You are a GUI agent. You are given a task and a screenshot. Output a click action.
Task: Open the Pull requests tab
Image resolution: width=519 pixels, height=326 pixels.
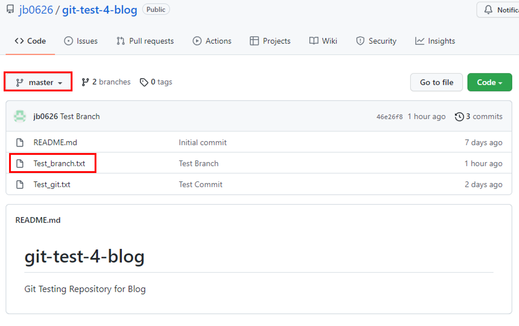coord(145,41)
